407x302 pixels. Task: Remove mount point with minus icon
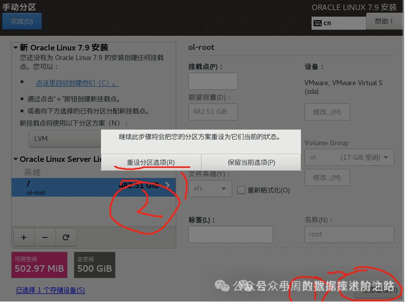tap(45, 237)
